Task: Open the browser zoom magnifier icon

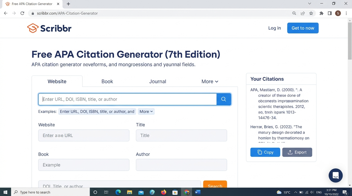Action: [x=294, y=13]
